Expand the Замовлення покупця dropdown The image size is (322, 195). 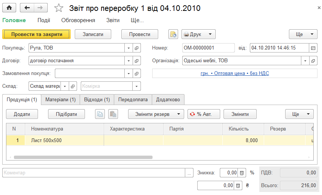pos(128,73)
